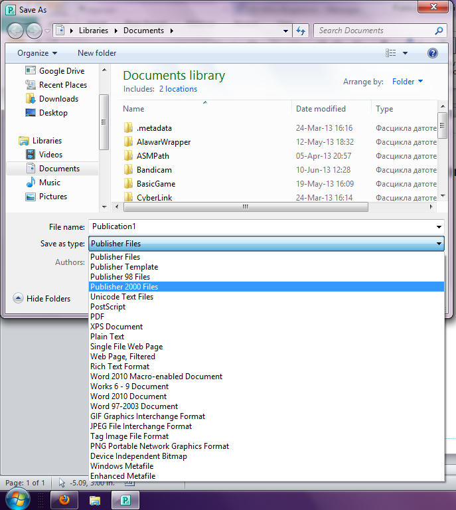Image resolution: width=456 pixels, height=510 pixels.
Task: Open the help question mark icon
Action: point(432,53)
